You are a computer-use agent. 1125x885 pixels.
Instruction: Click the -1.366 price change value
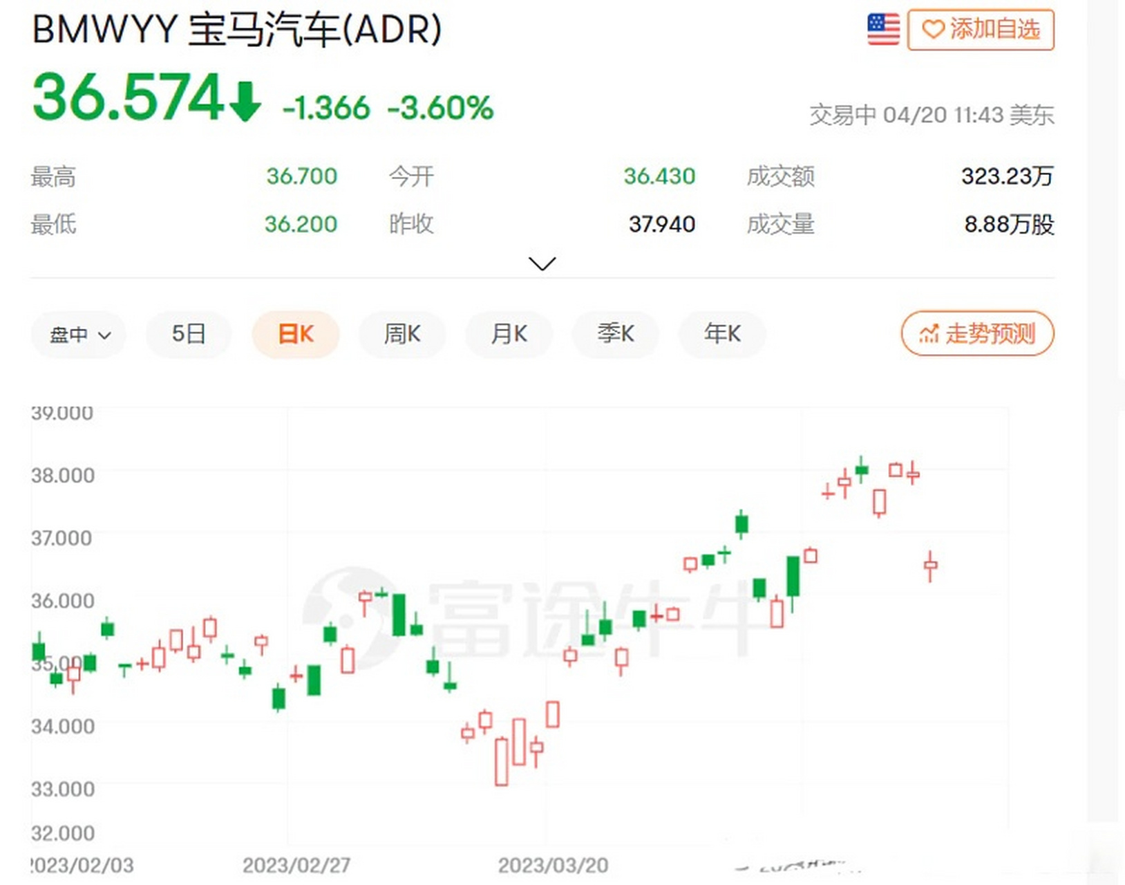(x=326, y=108)
